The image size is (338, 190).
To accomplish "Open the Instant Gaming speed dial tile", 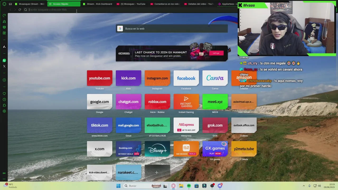I will coord(186,102).
